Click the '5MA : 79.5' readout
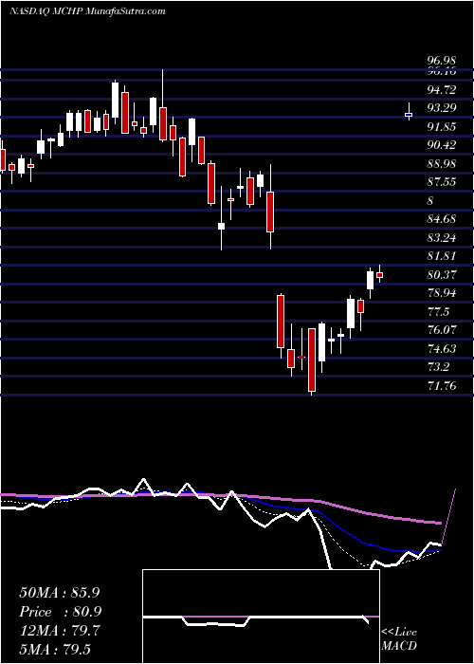 click(x=55, y=650)
